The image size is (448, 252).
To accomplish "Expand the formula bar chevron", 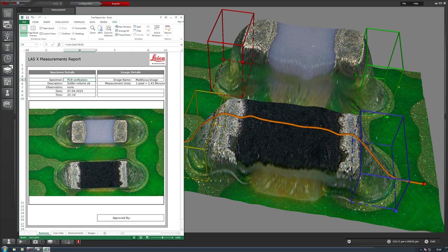I will (181, 45).
